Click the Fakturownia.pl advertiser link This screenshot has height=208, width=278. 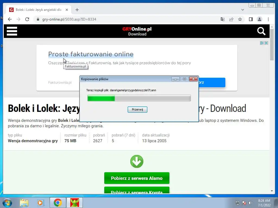click(x=60, y=82)
